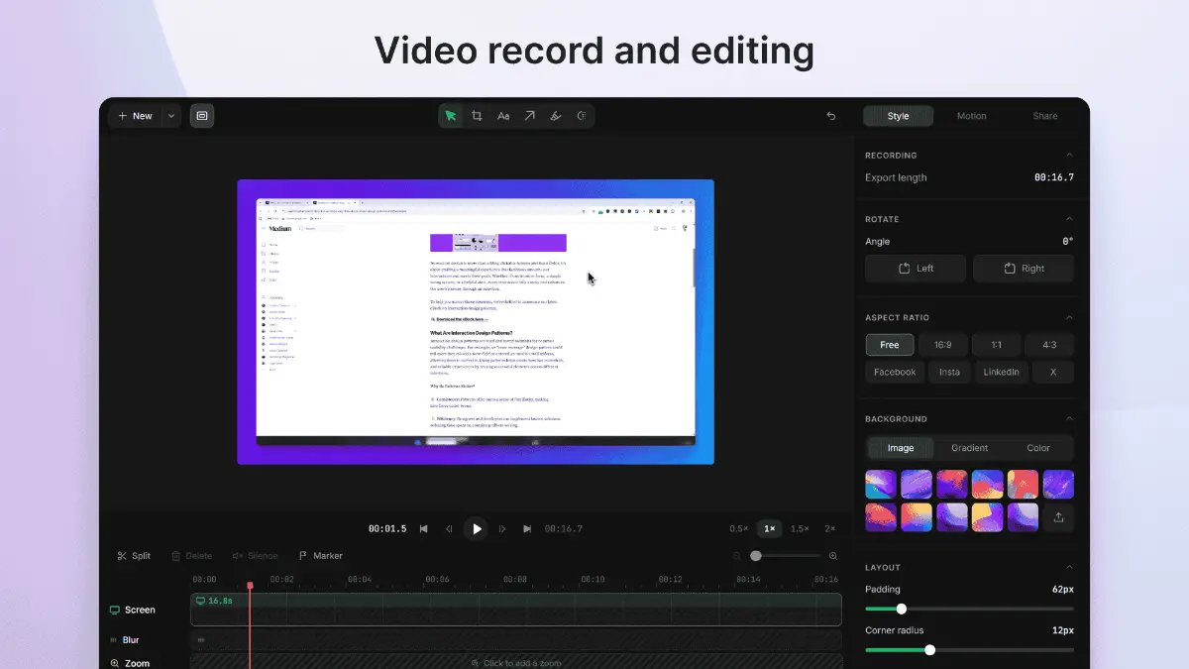Click the New button
Screen dimensions: 1189x669
pyautogui.click(x=135, y=116)
